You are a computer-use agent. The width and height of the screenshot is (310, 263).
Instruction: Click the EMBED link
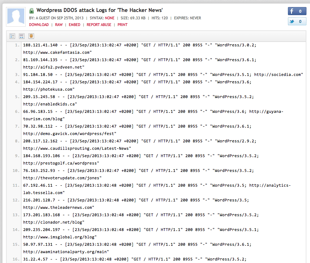(74, 25)
